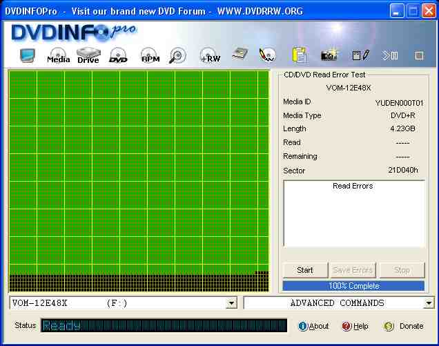Click the Ready status display bar
Screen dimensions: 439x346
[x=164, y=325]
